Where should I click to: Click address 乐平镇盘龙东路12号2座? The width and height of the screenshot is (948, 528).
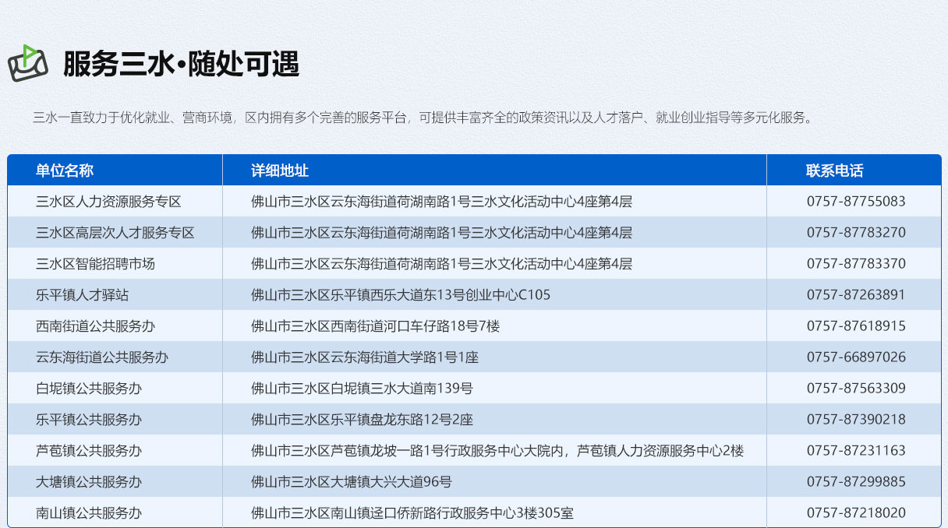(x=362, y=420)
